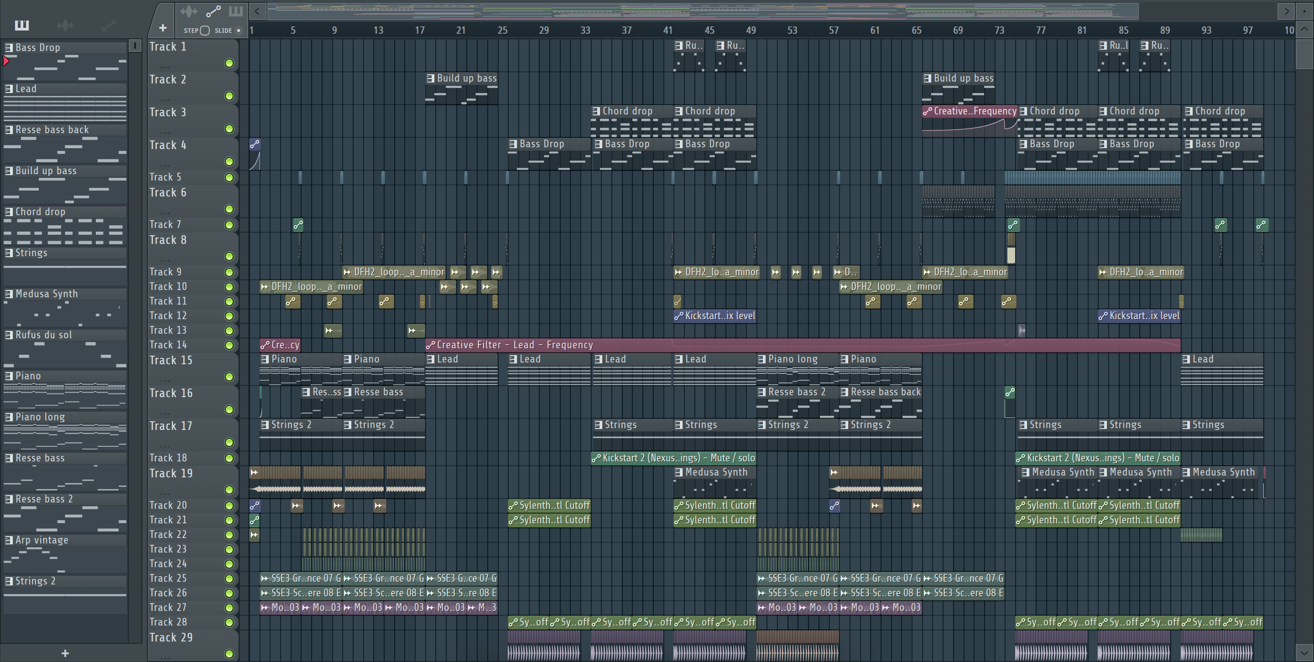Select the Cre..cy automation clip on Track 14
This screenshot has height=662, width=1314.
tap(280, 345)
